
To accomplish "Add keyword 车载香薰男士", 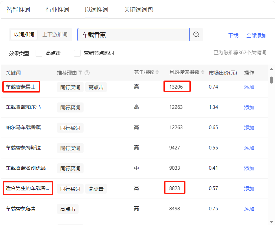I will (249, 87).
